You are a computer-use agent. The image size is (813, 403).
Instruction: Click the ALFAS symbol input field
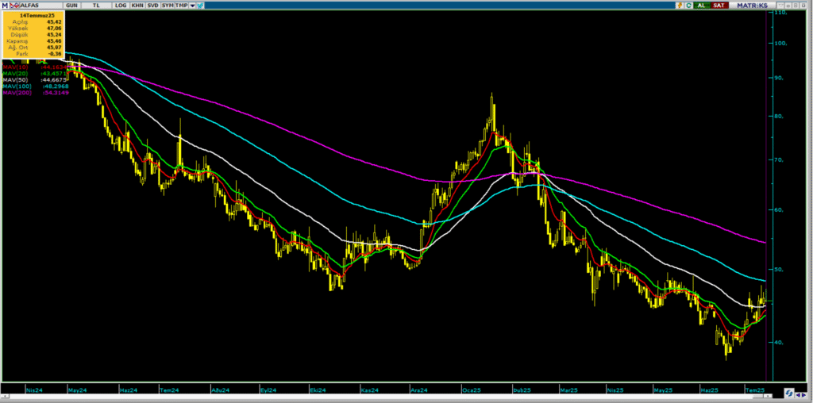click(40, 6)
